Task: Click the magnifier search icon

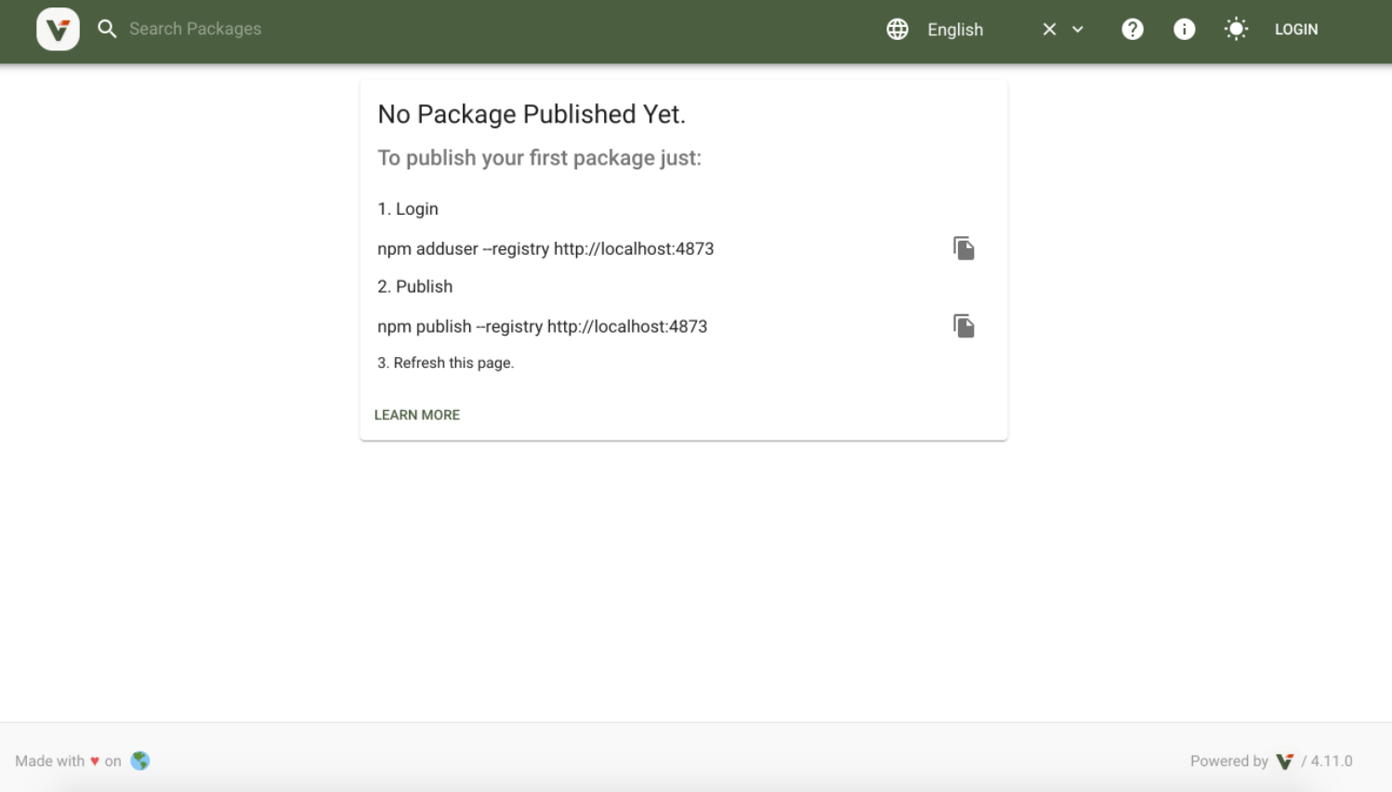Action: pyautogui.click(x=108, y=29)
